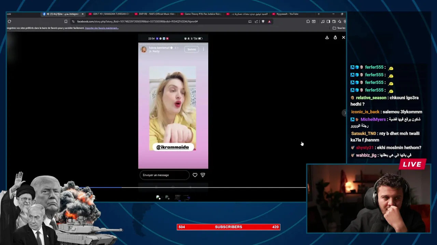Open the Importer des favoris maintenant link
Image resolution: width=437 pixels, height=245 pixels.
pos(102,28)
